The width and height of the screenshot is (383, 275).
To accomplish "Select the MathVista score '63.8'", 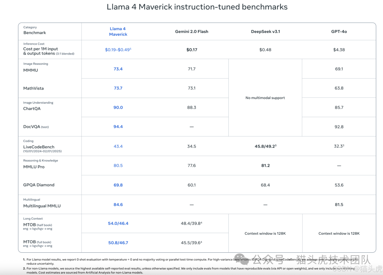I will tap(339, 88).
